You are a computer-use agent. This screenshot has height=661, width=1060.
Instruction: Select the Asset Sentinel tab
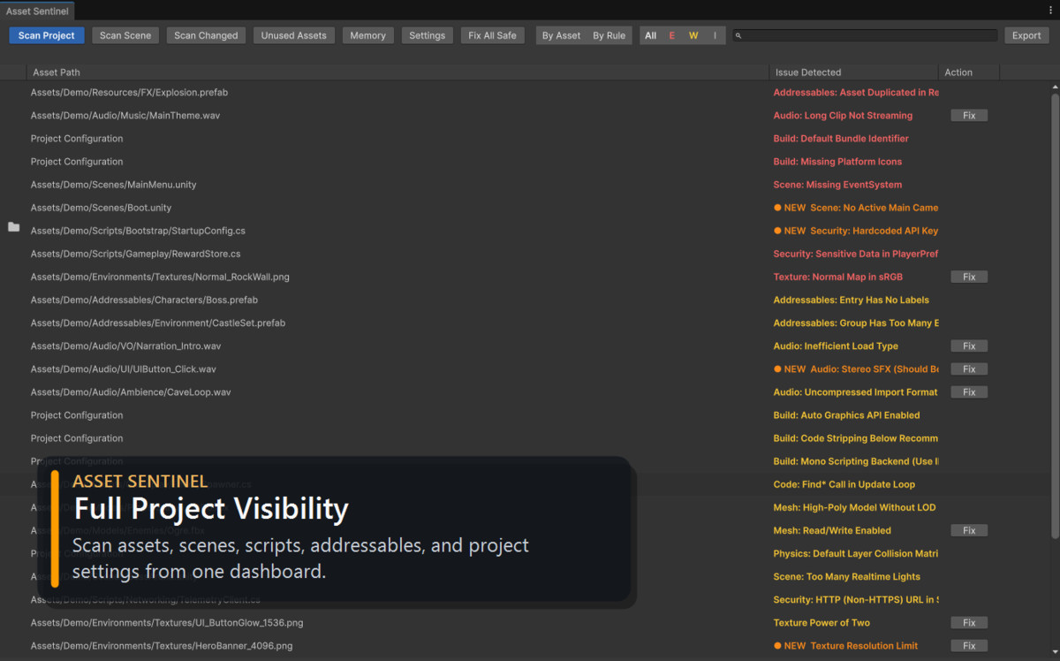coord(36,11)
